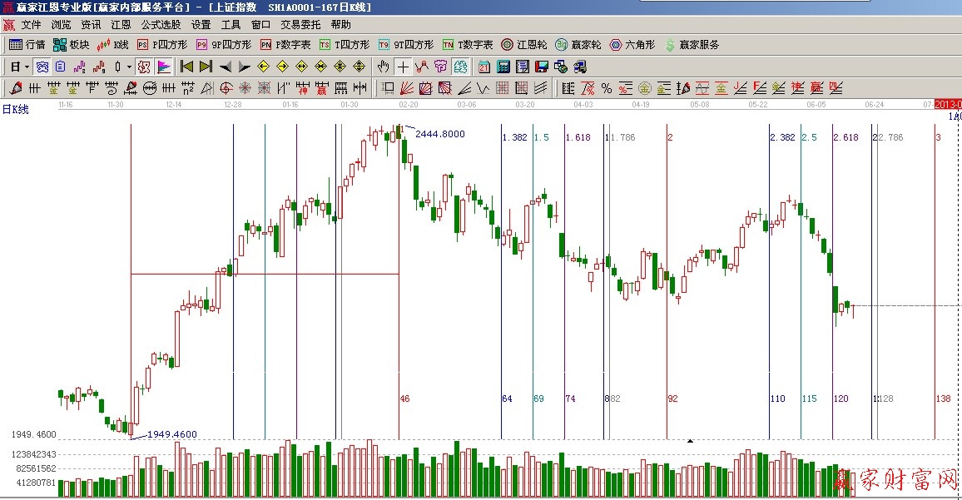Open the 公式选股 menu

tap(161, 25)
